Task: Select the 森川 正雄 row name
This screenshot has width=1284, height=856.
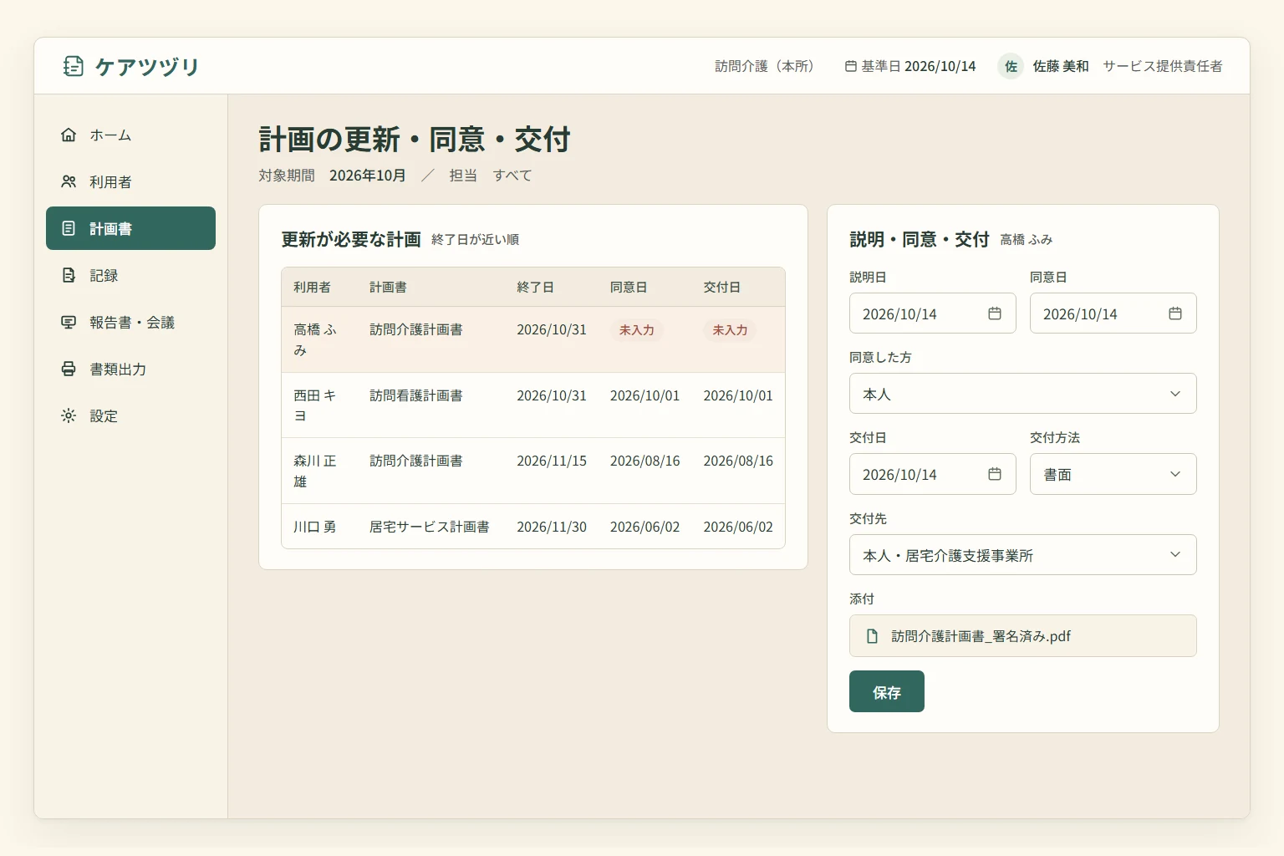Action: 315,471
